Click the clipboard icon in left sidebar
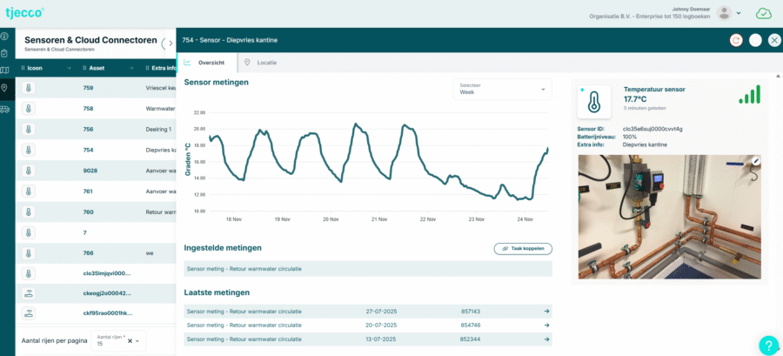This screenshot has height=356, width=783. [4, 53]
